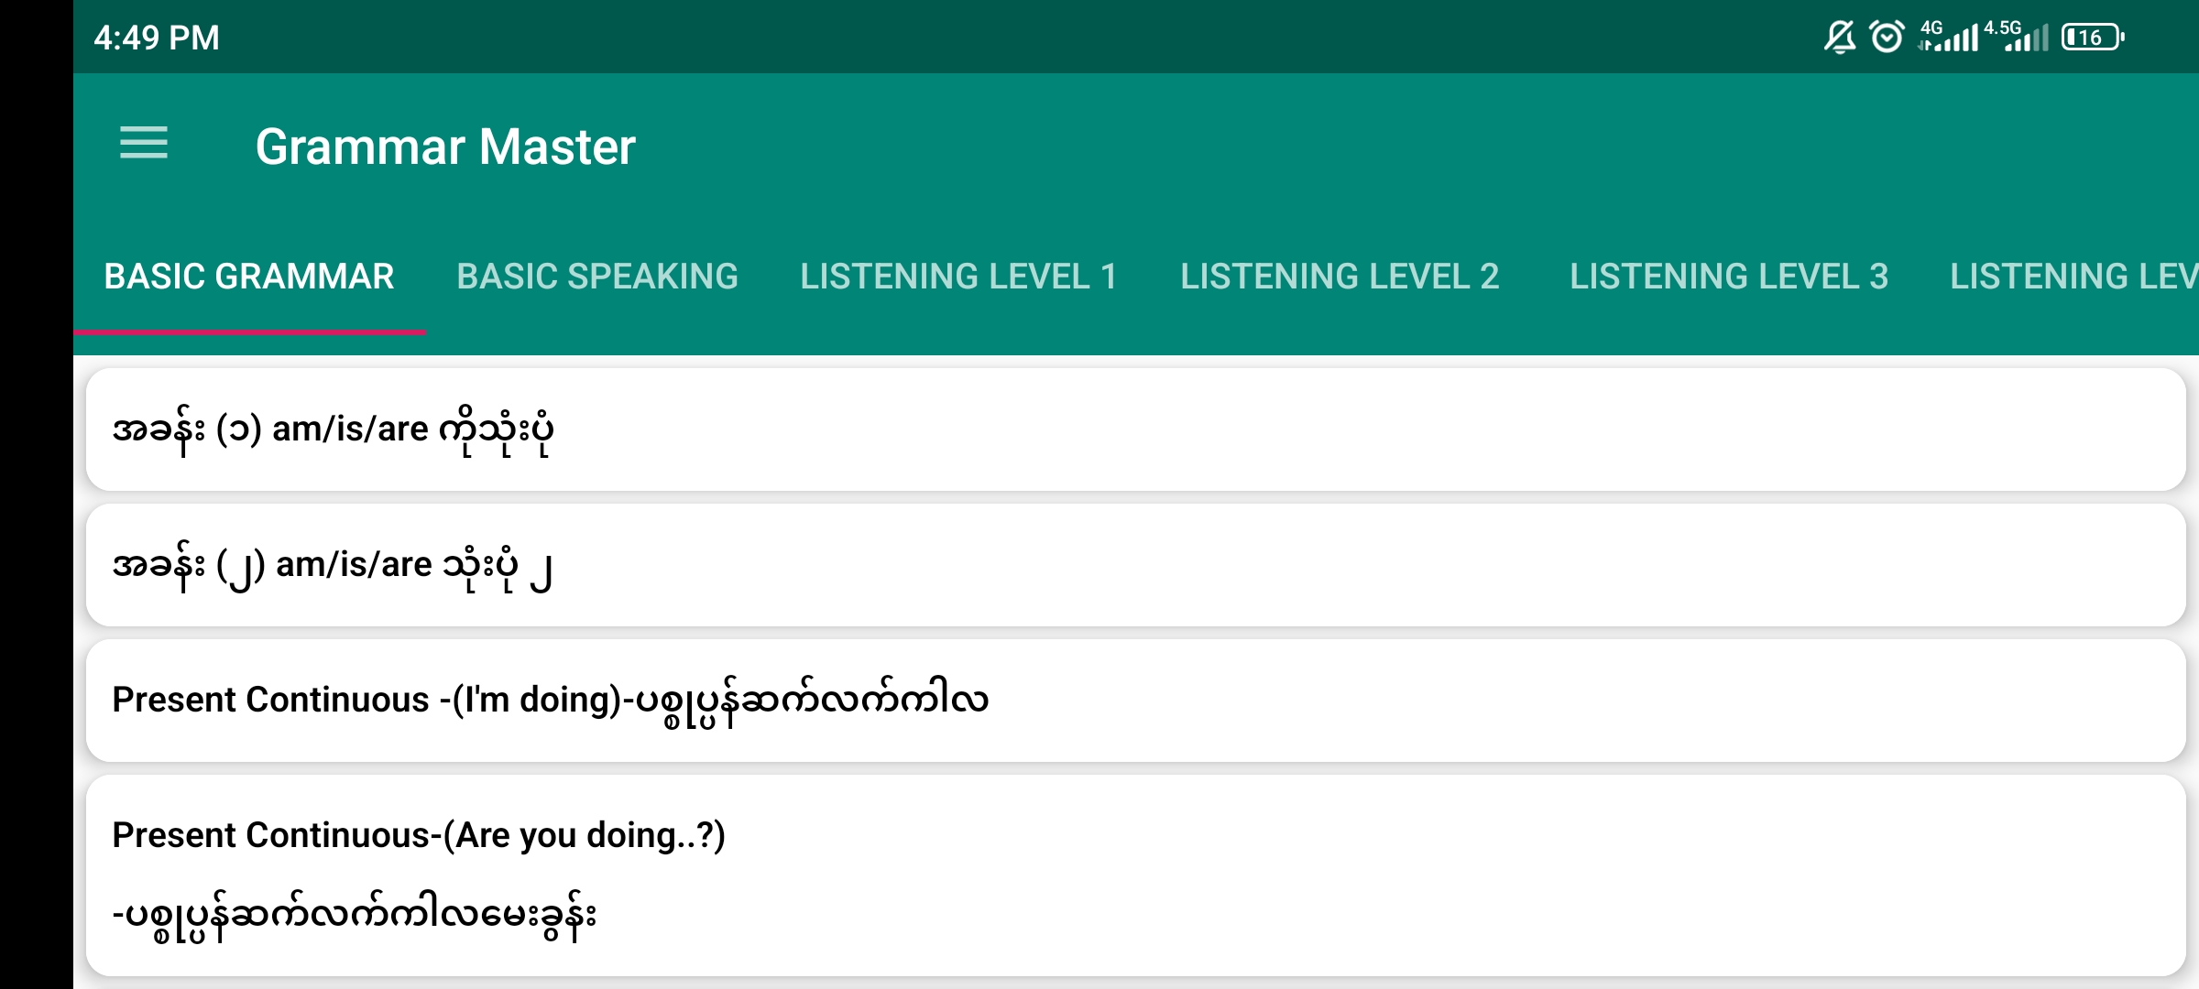Tap the Grammar Master title
Viewport: 2199px width, 989px height.
click(445, 147)
